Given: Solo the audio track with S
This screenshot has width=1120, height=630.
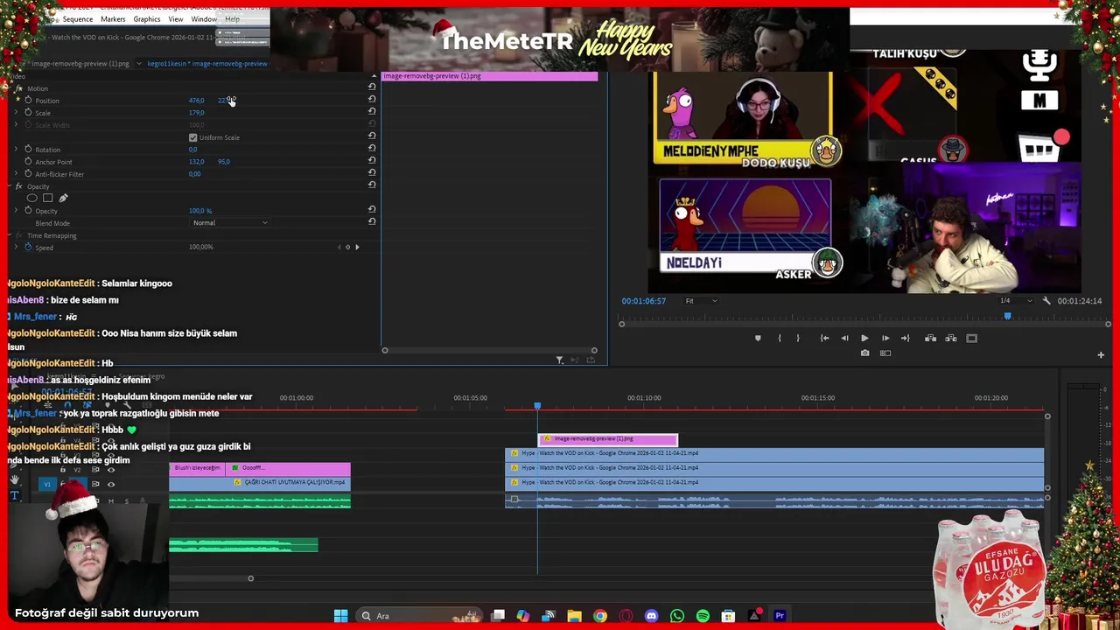Looking at the screenshot, I should tap(127, 501).
